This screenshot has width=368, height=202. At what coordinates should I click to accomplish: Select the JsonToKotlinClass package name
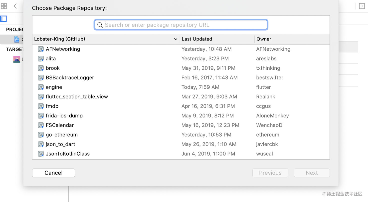coord(68,154)
